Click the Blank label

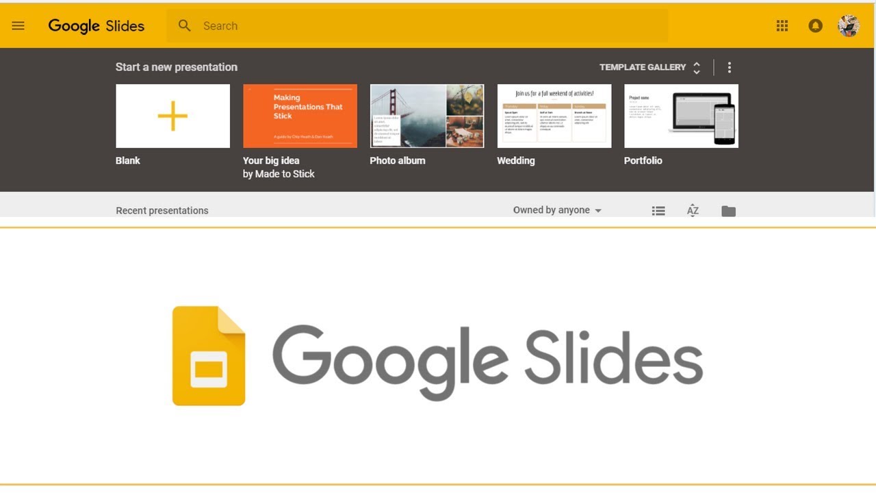[x=128, y=160]
